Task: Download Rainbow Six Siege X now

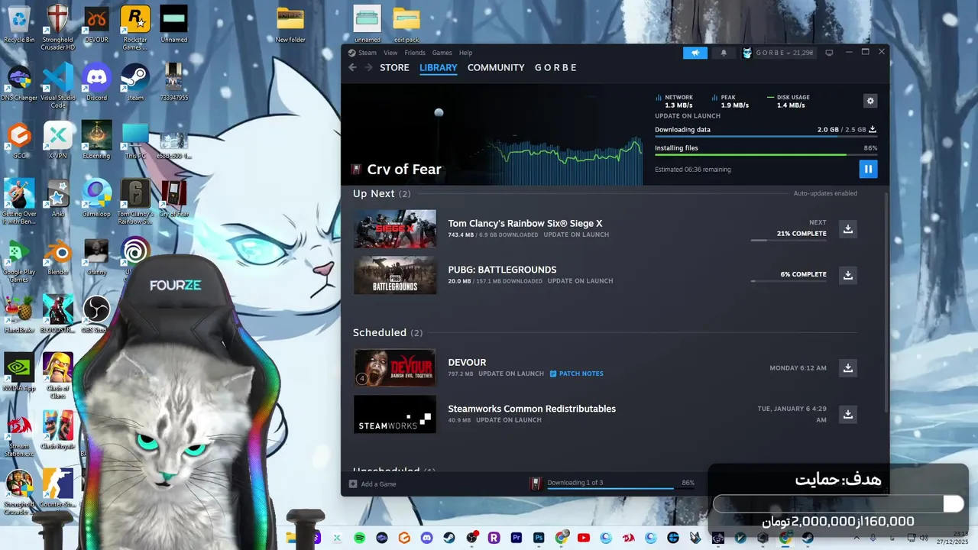Action: click(x=847, y=229)
